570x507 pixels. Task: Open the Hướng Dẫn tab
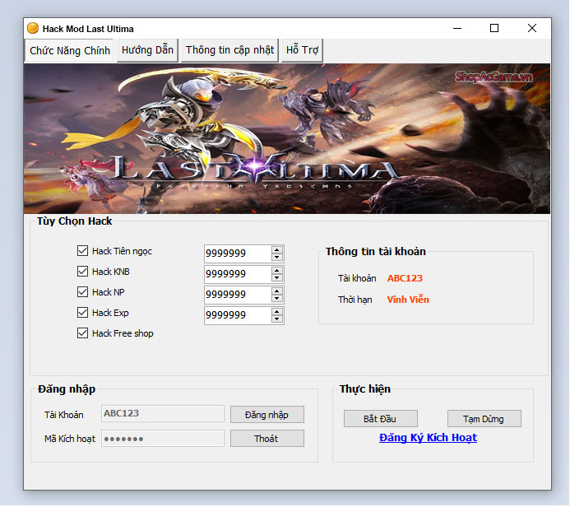147,50
